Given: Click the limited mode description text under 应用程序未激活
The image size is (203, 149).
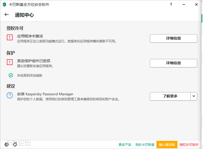Looking at the screenshot, I should (67, 41).
